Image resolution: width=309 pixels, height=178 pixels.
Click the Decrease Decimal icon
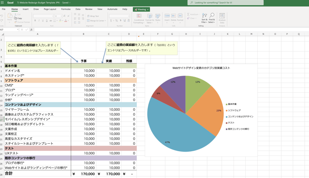click(128, 20)
